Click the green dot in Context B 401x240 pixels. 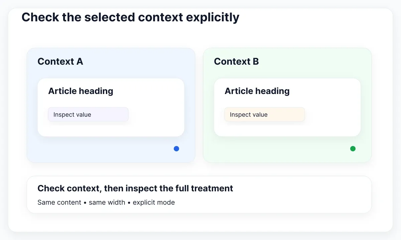pos(353,149)
